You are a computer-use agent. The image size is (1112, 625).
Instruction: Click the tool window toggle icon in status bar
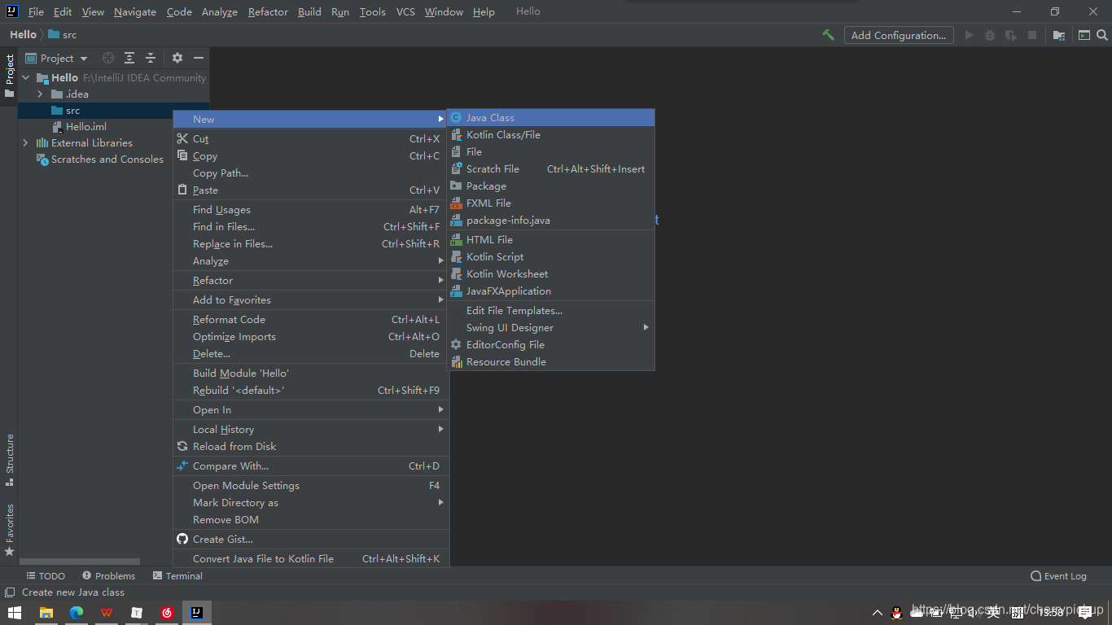click(x=10, y=592)
